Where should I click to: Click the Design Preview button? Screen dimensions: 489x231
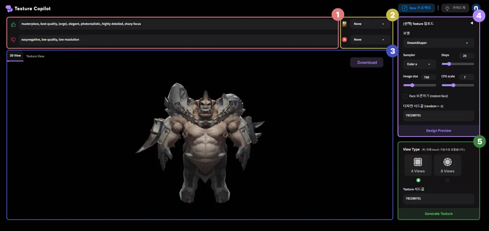pos(438,130)
